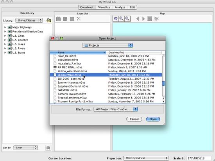
Task: Click the Scale value input field
Action: (199, 158)
